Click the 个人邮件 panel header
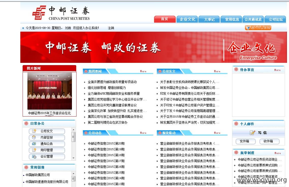The height and width of the screenshot is (187, 289). 258,124
